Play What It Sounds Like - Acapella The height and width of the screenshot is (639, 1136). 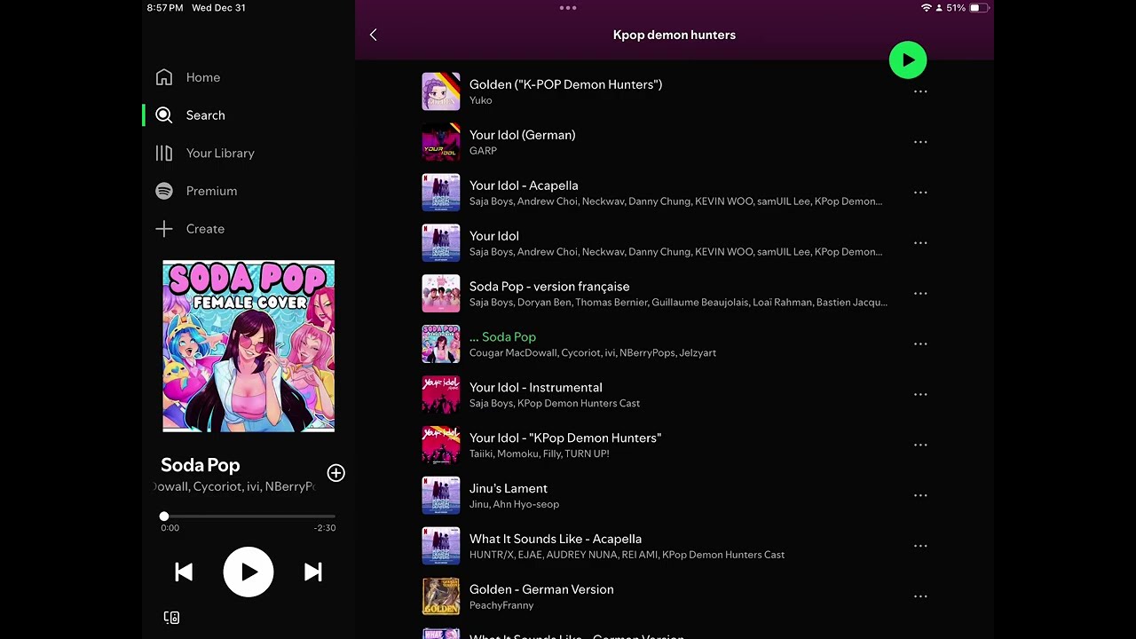point(674,547)
